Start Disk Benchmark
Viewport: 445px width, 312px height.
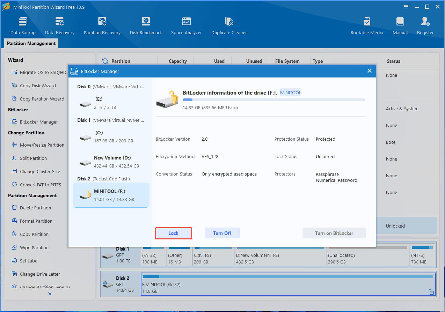(146, 26)
